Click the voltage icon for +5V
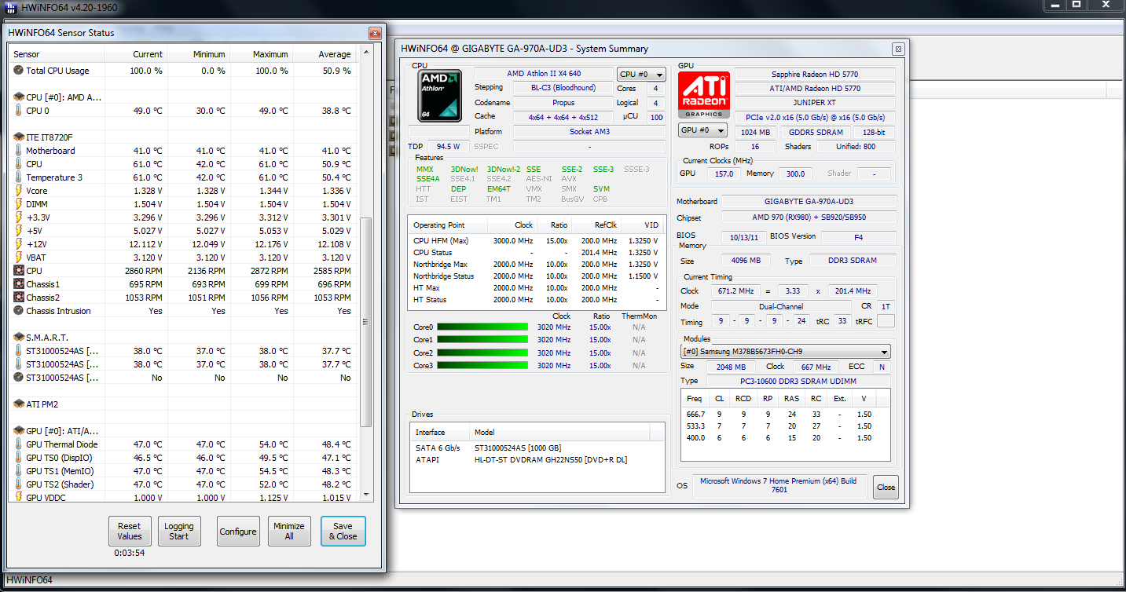This screenshot has height=592, width=1126. tap(19, 231)
